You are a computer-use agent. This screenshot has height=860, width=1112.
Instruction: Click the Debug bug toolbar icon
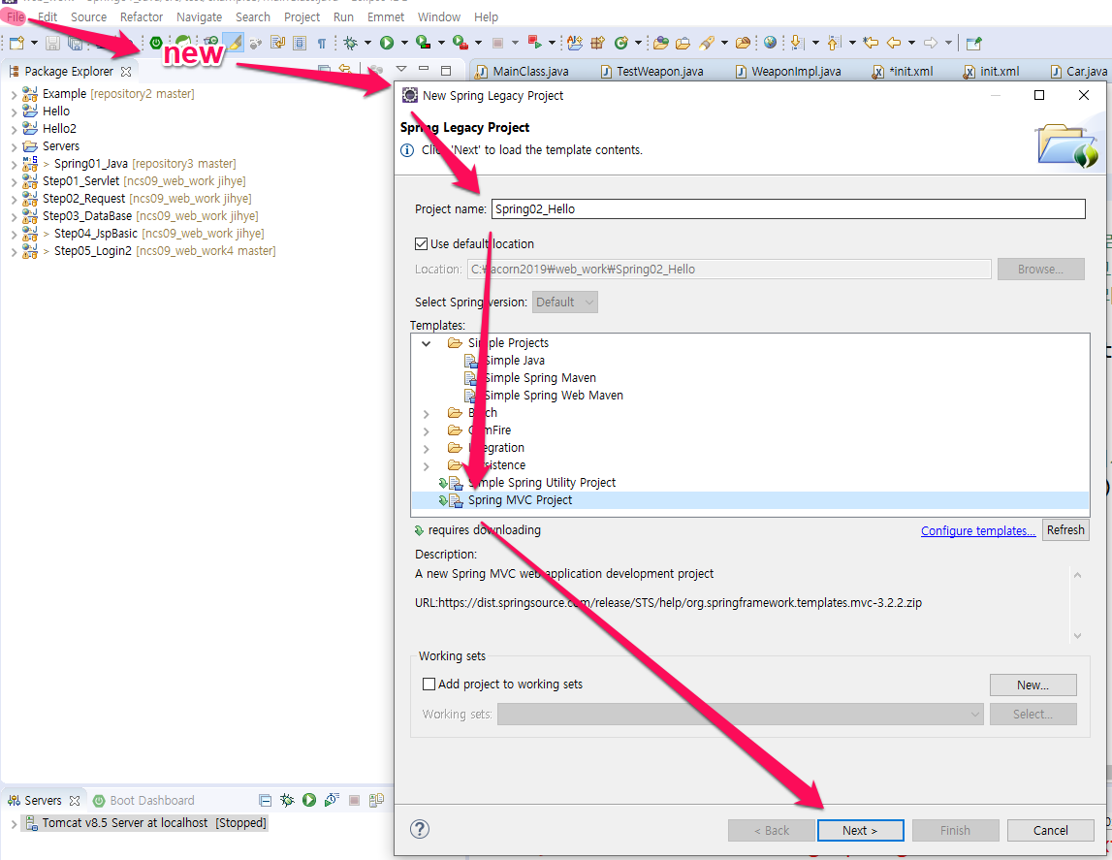point(350,44)
